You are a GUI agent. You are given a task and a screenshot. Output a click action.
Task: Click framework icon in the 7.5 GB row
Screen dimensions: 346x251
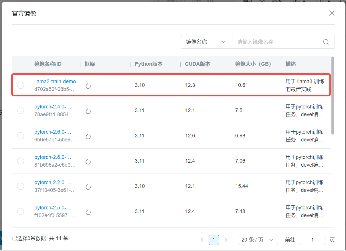pyautogui.click(x=88, y=111)
